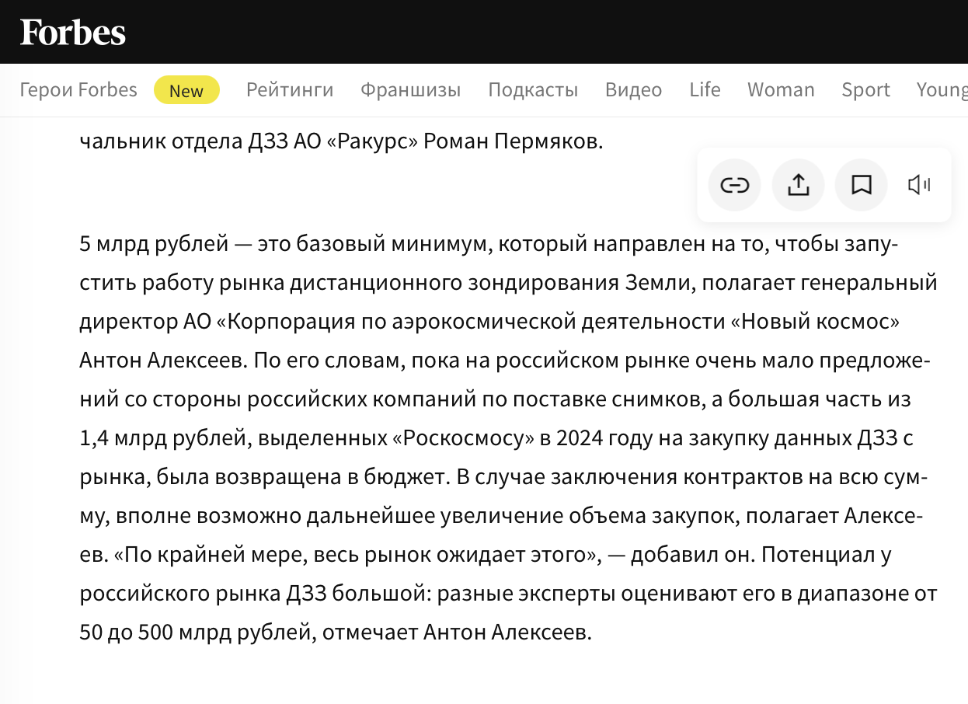
Task: Click the yellow New badge
Action: [186, 91]
